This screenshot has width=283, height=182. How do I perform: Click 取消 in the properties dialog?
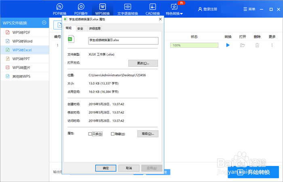(x=129, y=168)
